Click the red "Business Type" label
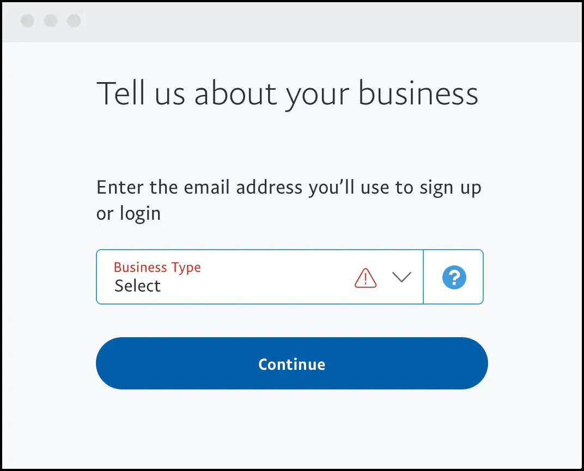This screenshot has height=471, width=584. tap(157, 267)
